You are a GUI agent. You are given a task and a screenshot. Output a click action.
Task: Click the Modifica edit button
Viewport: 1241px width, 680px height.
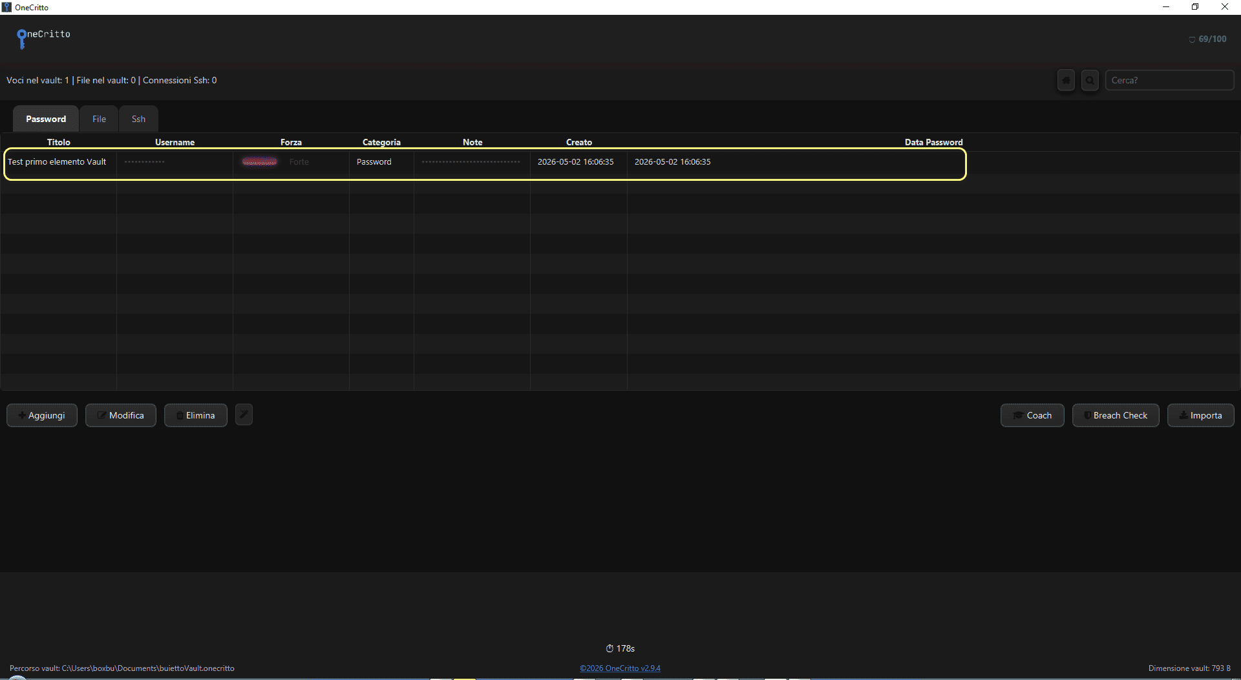click(121, 415)
